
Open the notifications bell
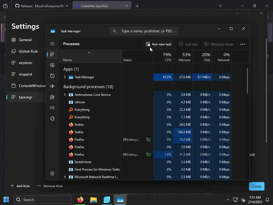click(x=267, y=200)
